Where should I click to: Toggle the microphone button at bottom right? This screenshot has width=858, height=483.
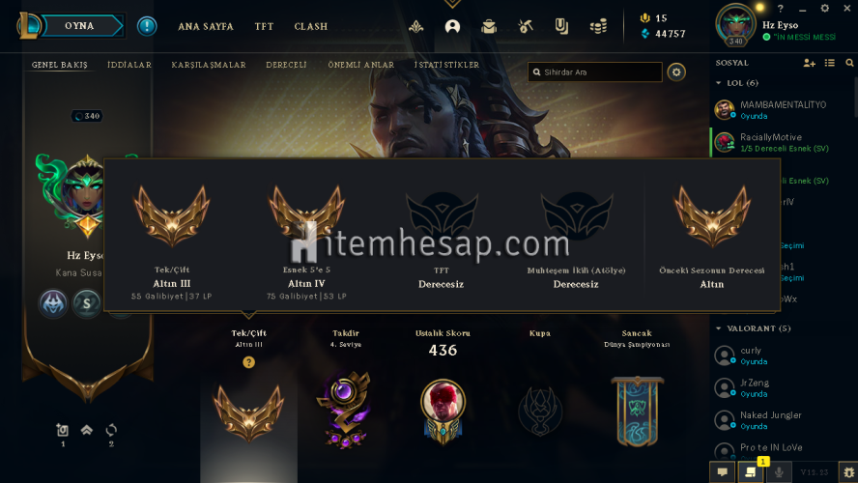pyautogui.click(x=779, y=472)
